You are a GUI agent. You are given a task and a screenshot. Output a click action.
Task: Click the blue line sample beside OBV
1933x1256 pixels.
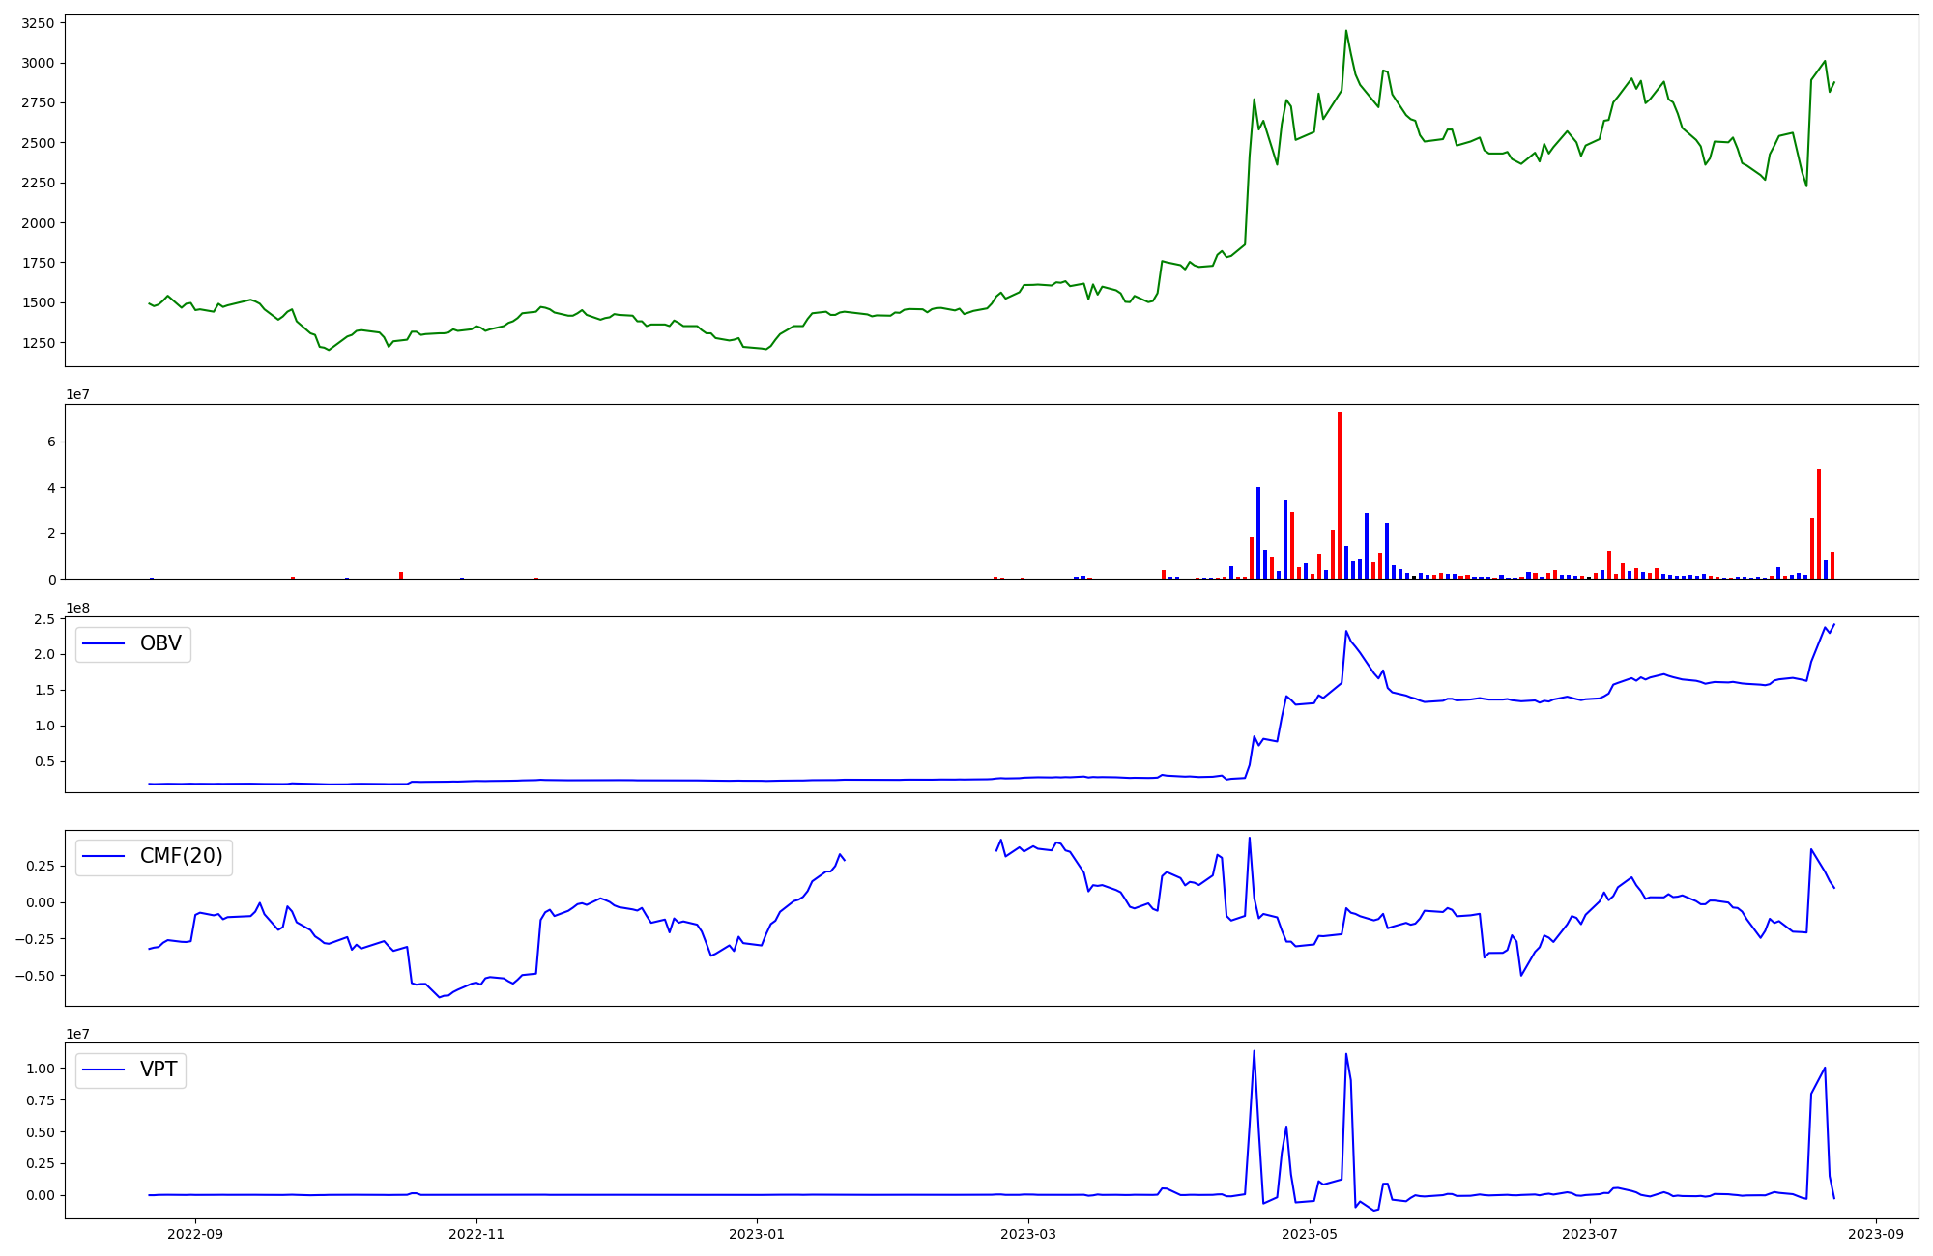tap(104, 643)
